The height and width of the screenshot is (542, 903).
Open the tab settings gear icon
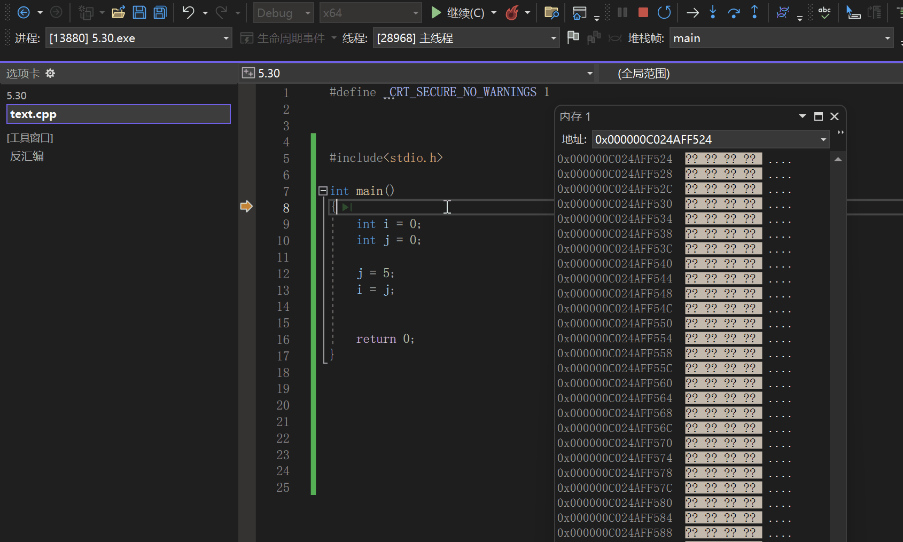click(50, 73)
